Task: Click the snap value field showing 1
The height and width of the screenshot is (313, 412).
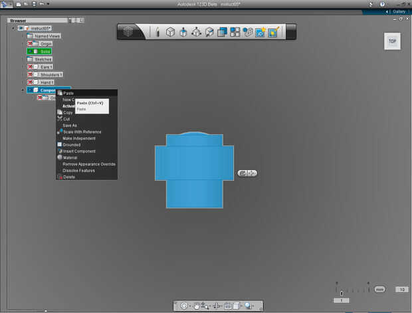Action: point(342,300)
